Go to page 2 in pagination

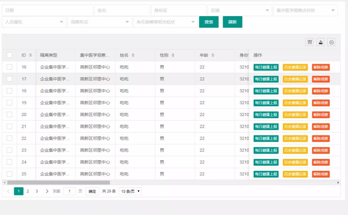28,191
